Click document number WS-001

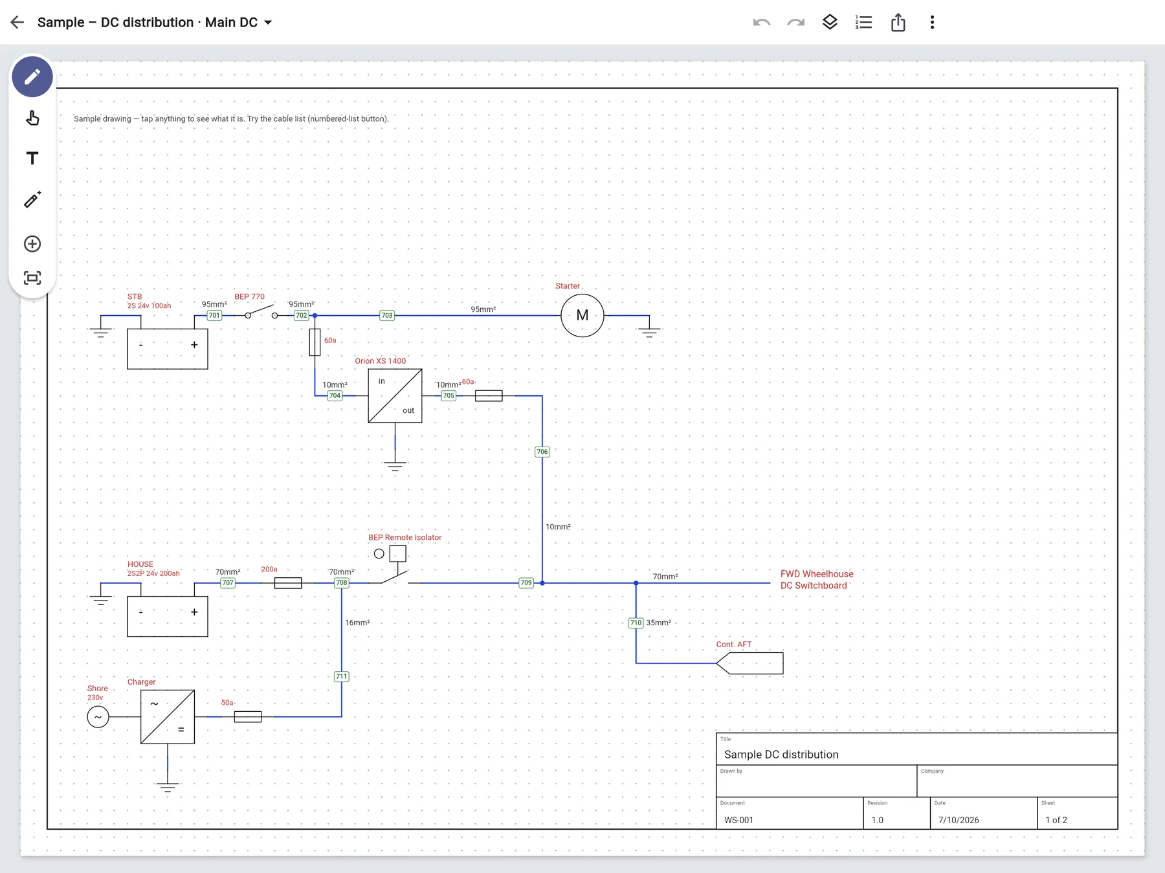tap(738, 820)
